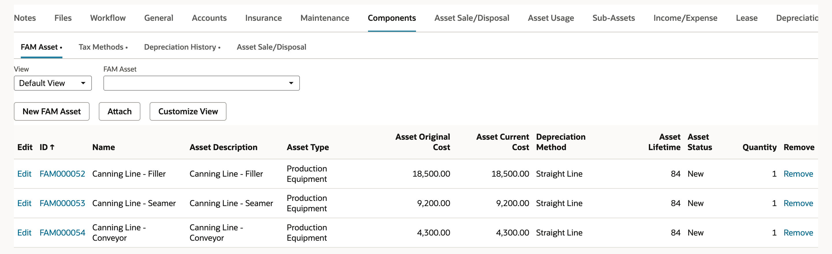Open asset FAM000054
832x254 pixels.
[62, 232]
